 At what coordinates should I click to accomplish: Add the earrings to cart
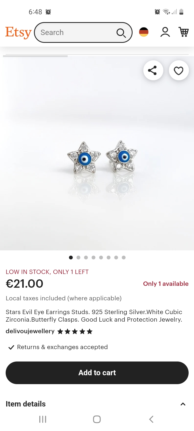coord(97,373)
